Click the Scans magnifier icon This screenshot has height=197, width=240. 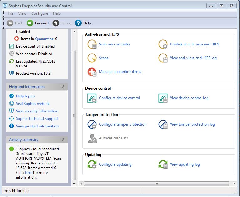(92, 58)
